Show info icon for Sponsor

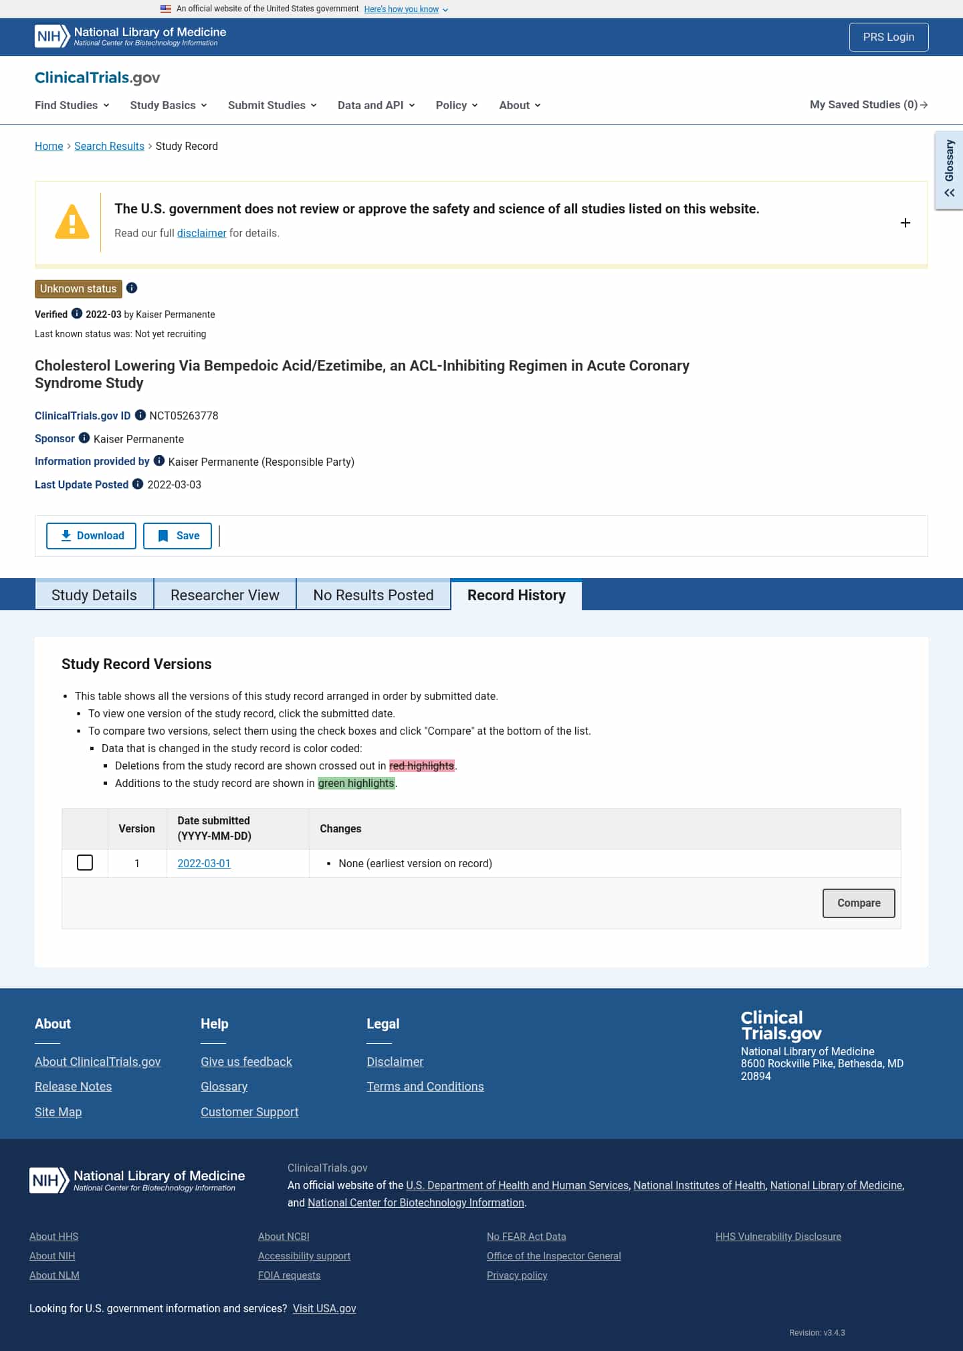tap(84, 438)
